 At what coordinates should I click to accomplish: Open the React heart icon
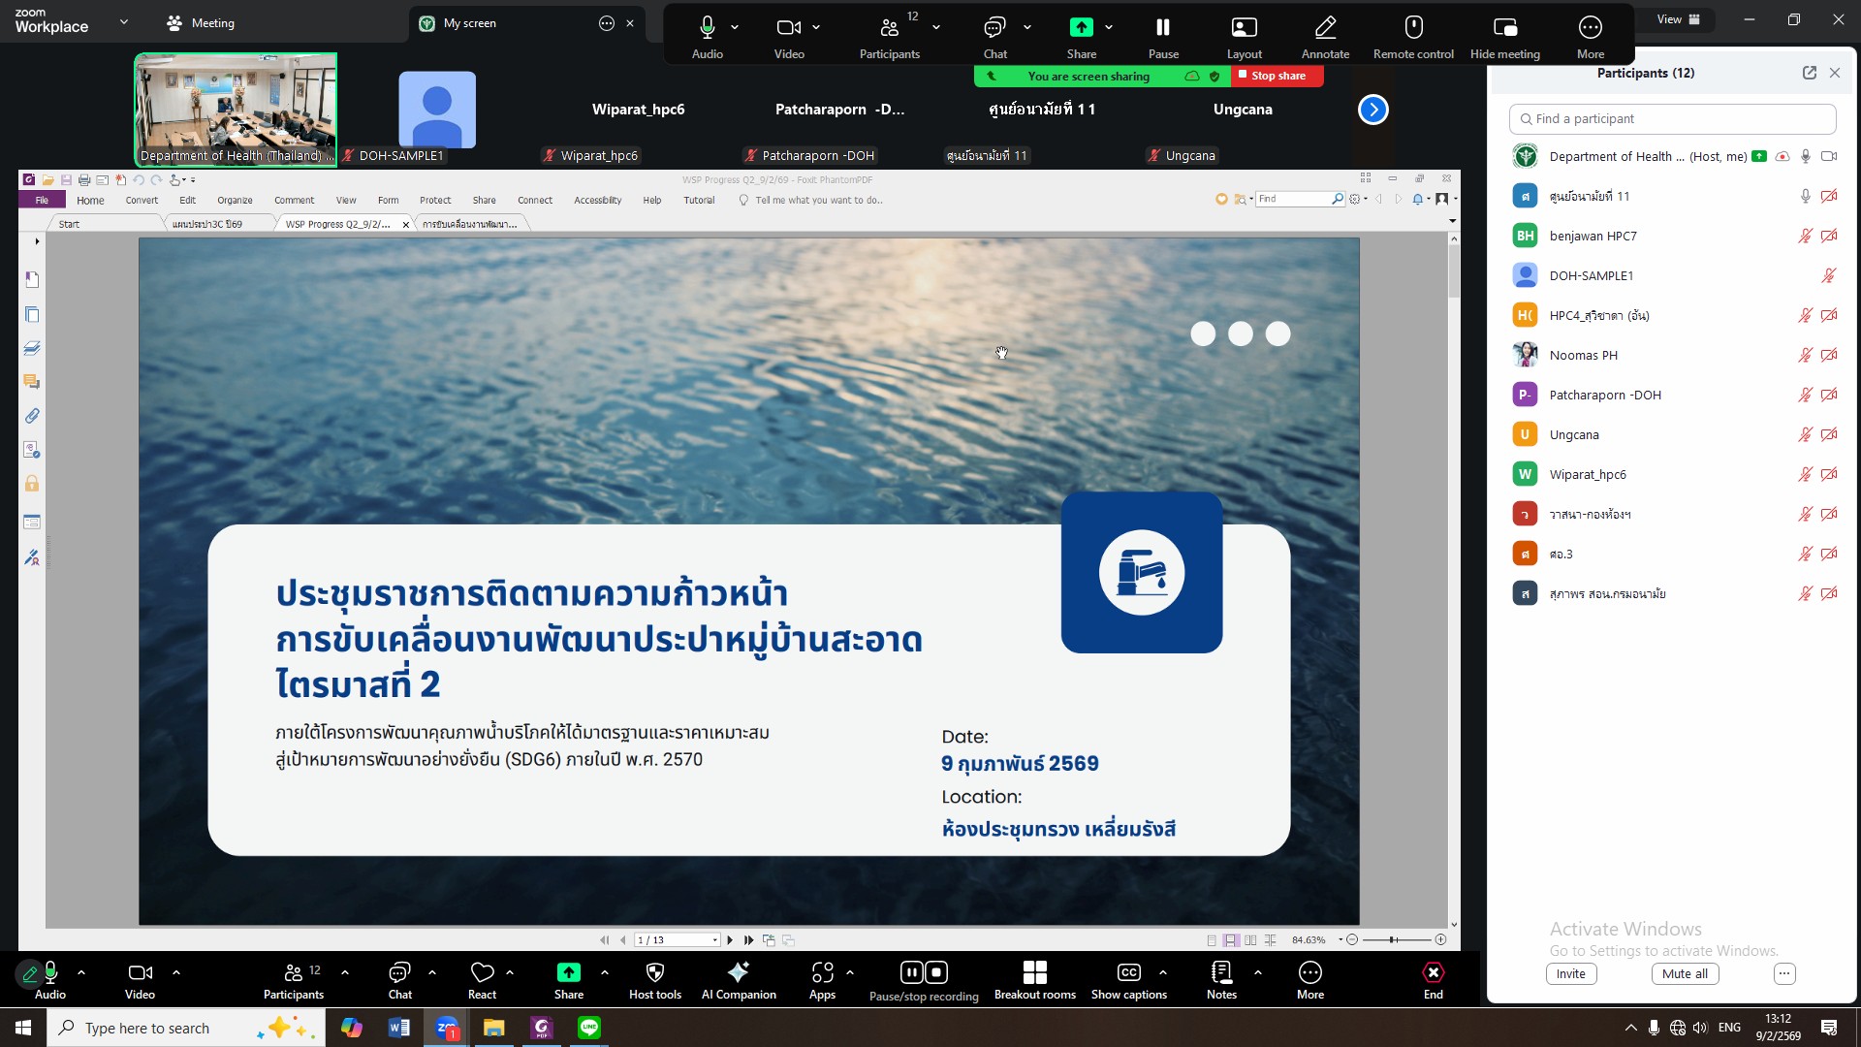[482, 973]
